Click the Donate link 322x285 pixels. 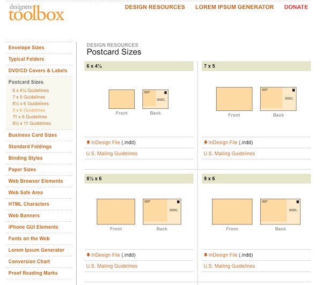point(296,7)
